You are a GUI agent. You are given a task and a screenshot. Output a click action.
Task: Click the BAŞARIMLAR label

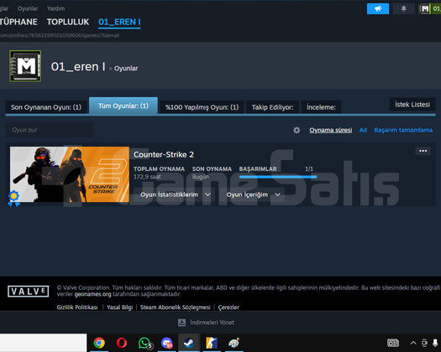(258, 169)
